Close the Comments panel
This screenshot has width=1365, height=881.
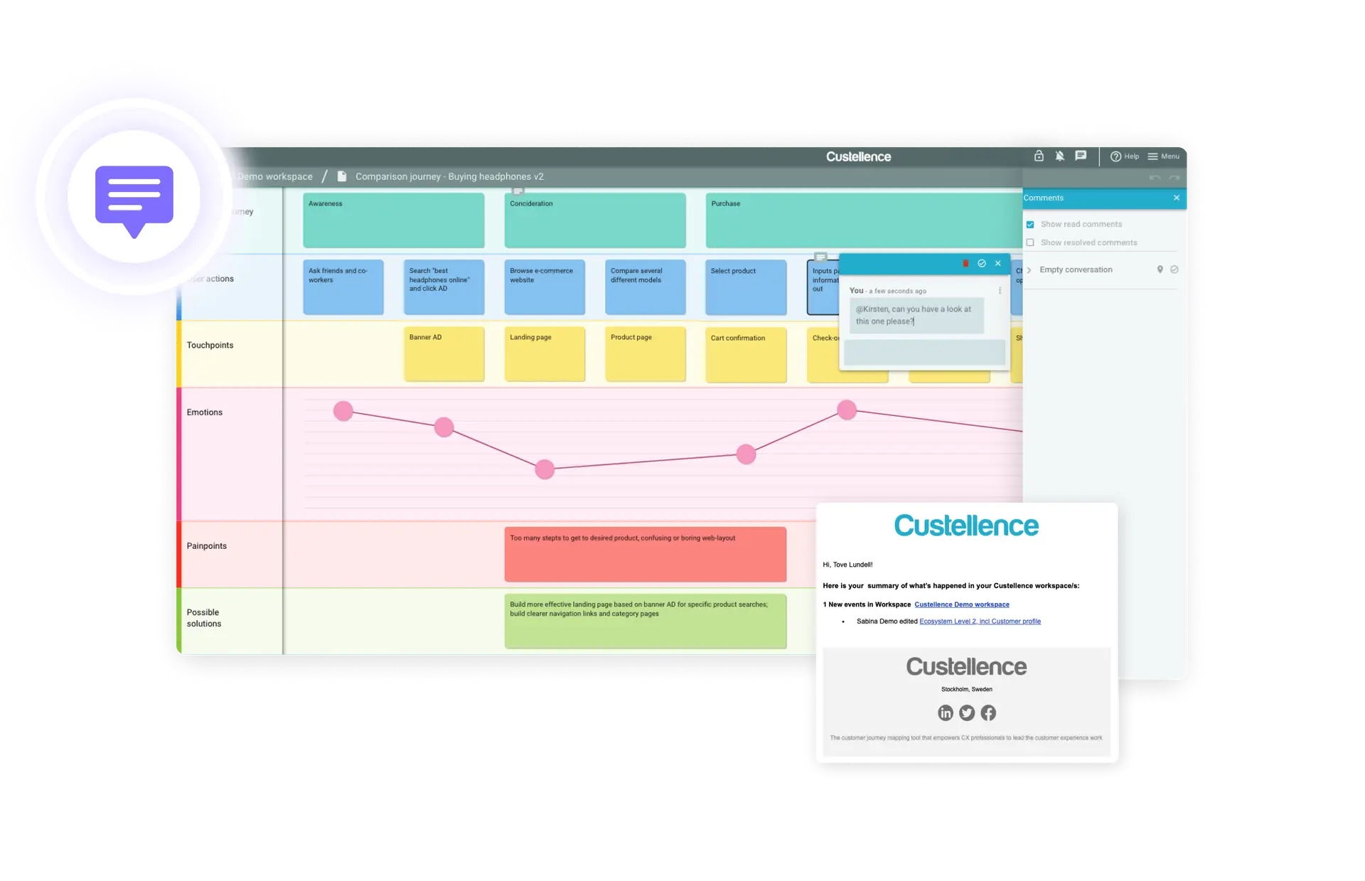pyautogui.click(x=1177, y=198)
